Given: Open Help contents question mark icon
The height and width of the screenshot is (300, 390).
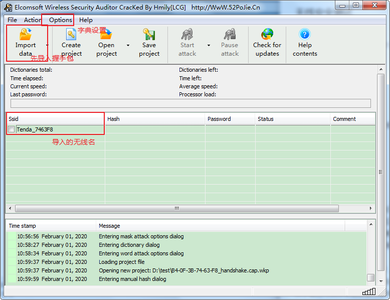Looking at the screenshot, I should click(305, 34).
